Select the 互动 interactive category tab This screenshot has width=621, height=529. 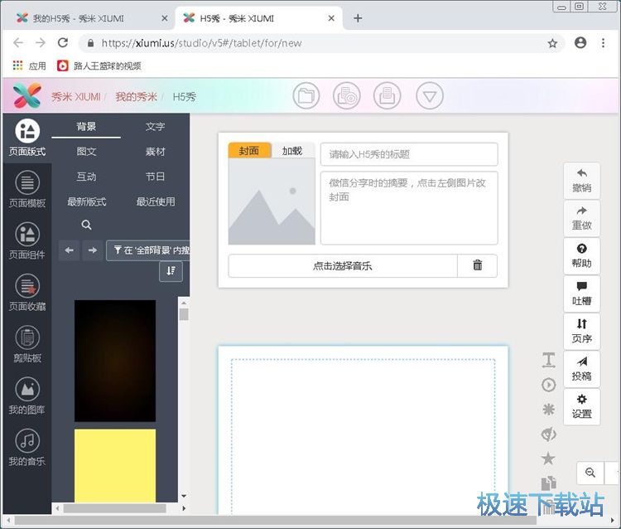[86, 177]
